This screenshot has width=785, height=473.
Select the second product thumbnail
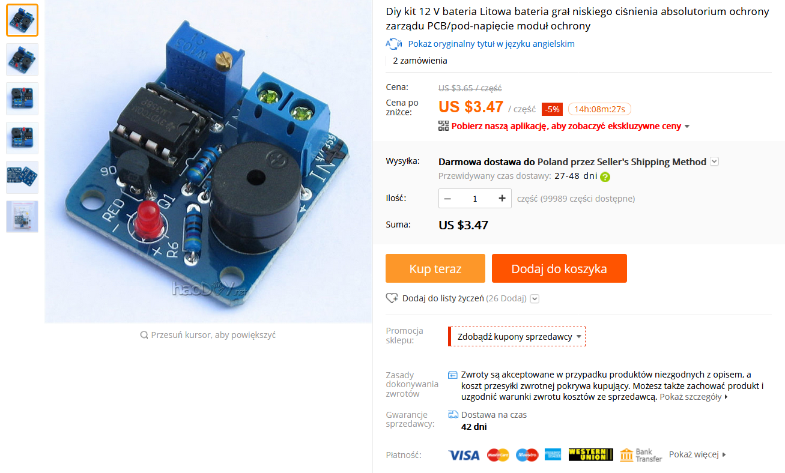[22, 59]
